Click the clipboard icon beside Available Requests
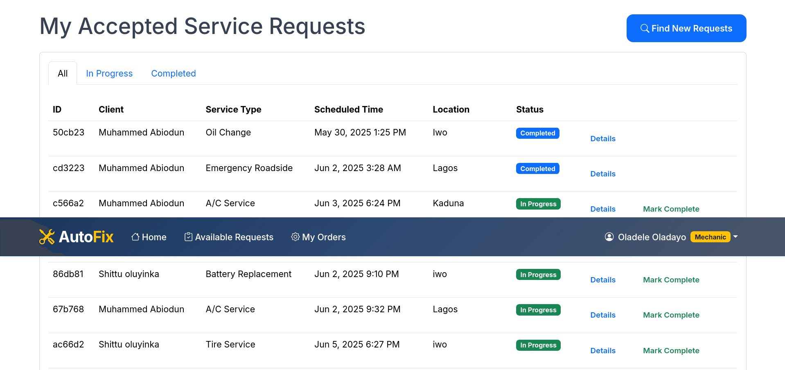 tap(188, 237)
